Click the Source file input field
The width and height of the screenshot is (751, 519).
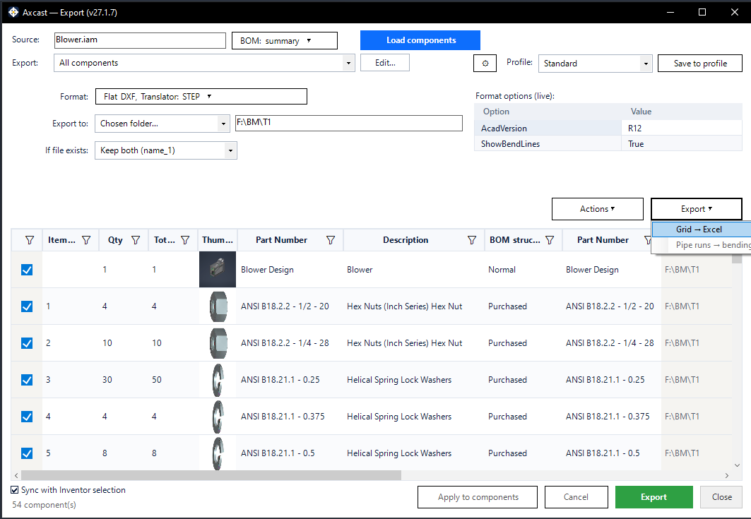[x=140, y=40]
